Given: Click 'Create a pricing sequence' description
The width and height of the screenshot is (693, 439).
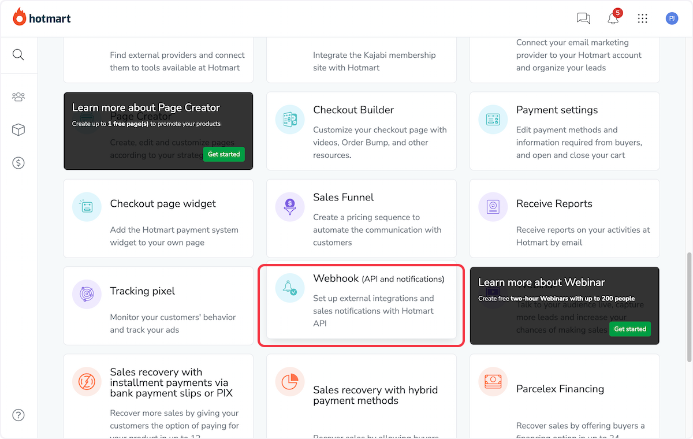Looking at the screenshot, I should 377,230.
